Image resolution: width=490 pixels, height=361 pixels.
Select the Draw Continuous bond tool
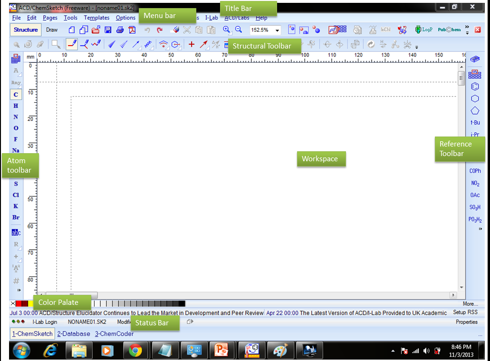[x=84, y=44]
